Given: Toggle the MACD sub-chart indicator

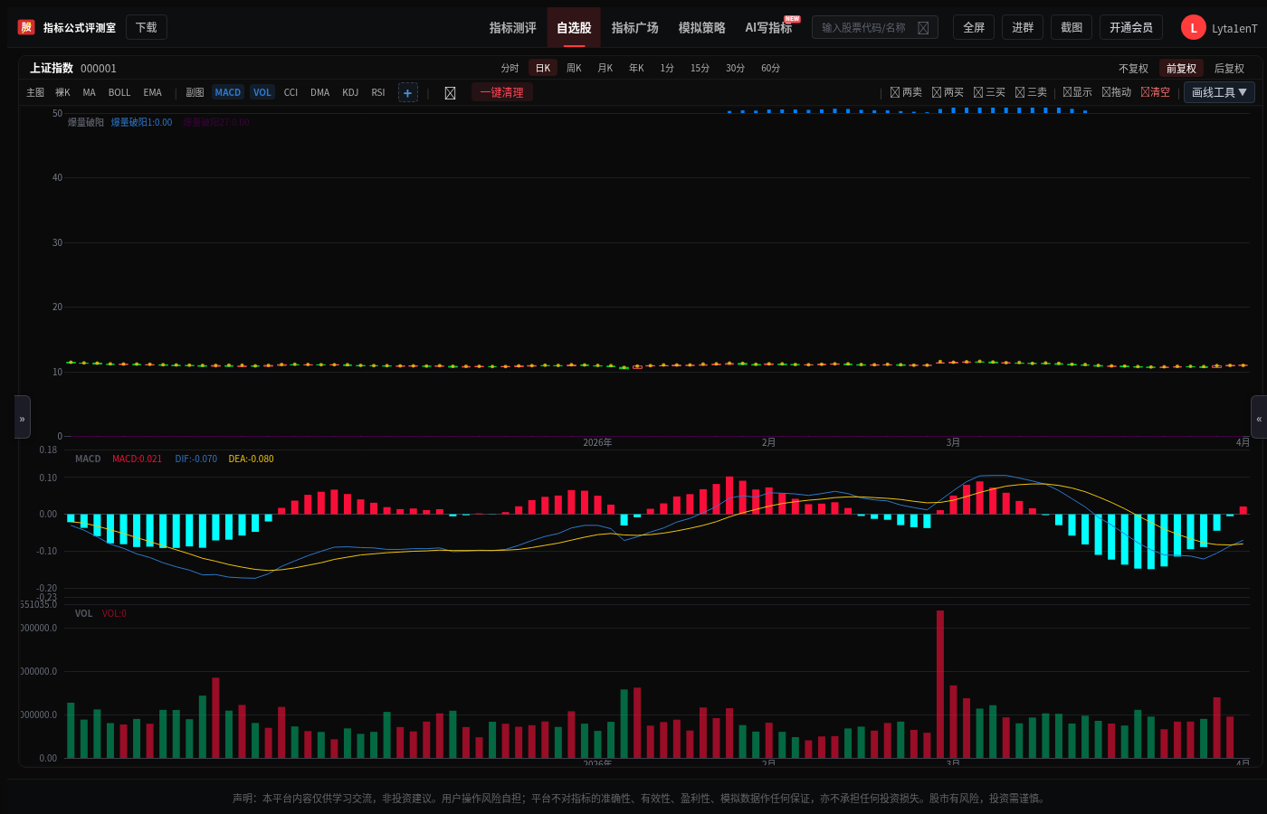Looking at the screenshot, I should 228,92.
